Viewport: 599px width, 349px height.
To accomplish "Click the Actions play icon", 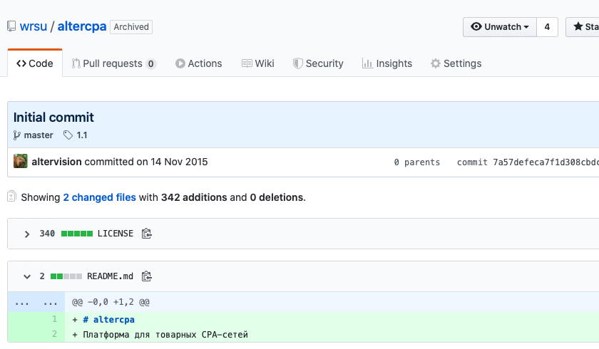I will [180, 63].
